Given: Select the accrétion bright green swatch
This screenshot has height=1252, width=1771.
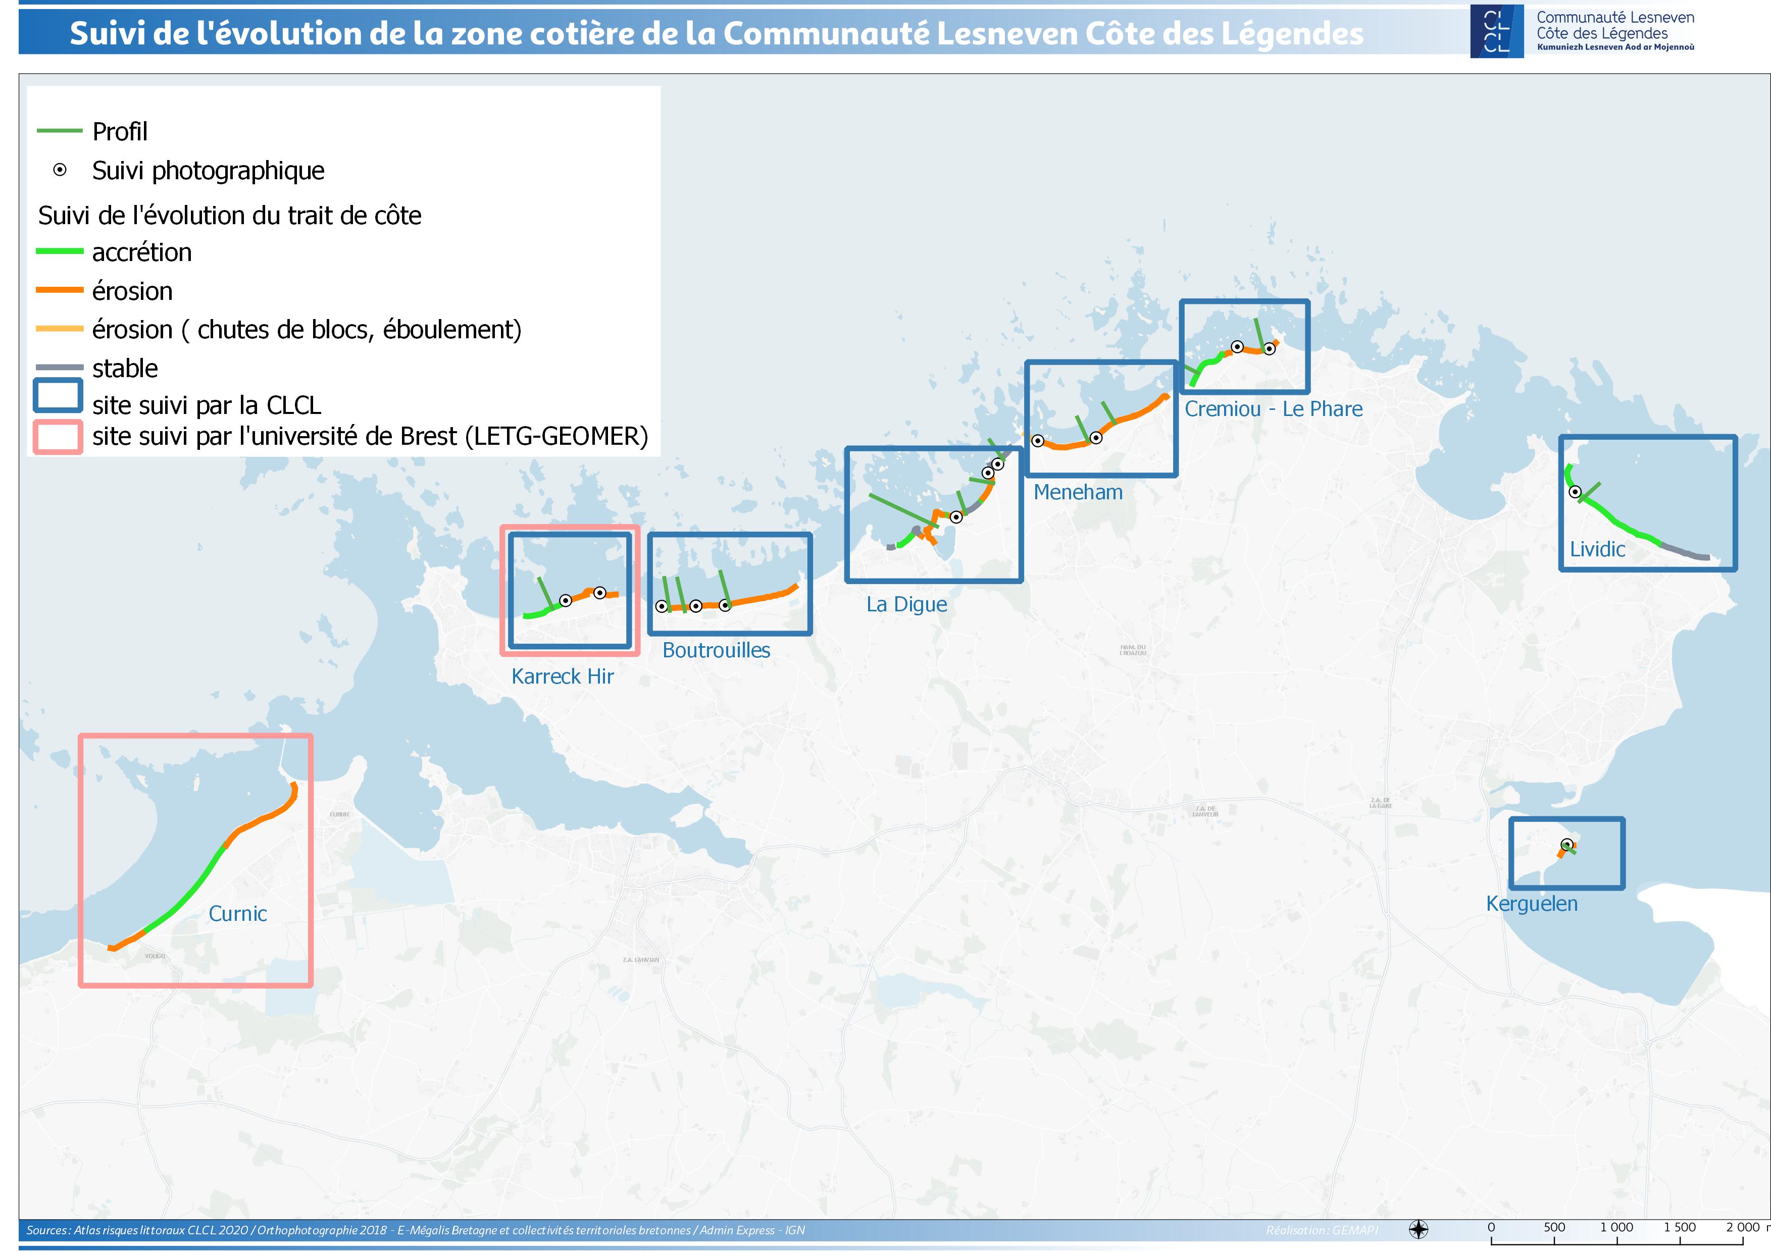Looking at the screenshot, I should pyautogui.click(x=60, y=251).
